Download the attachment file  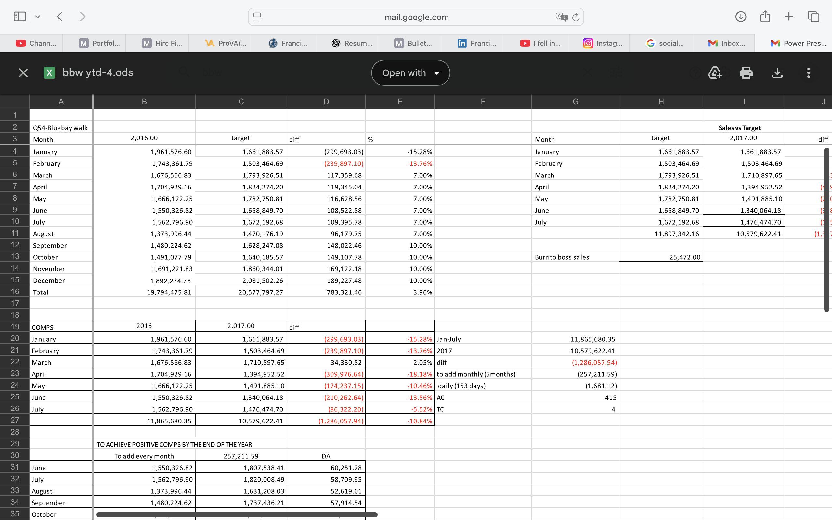tap(777, 72)
